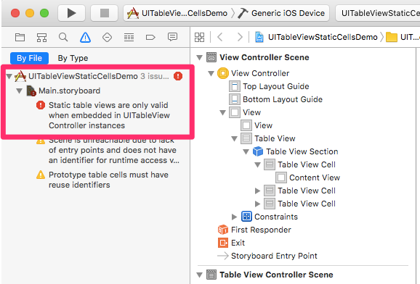Open the Find navigator magnifier icon
This screenshot has width=420, height=284.
pos(63,37)
